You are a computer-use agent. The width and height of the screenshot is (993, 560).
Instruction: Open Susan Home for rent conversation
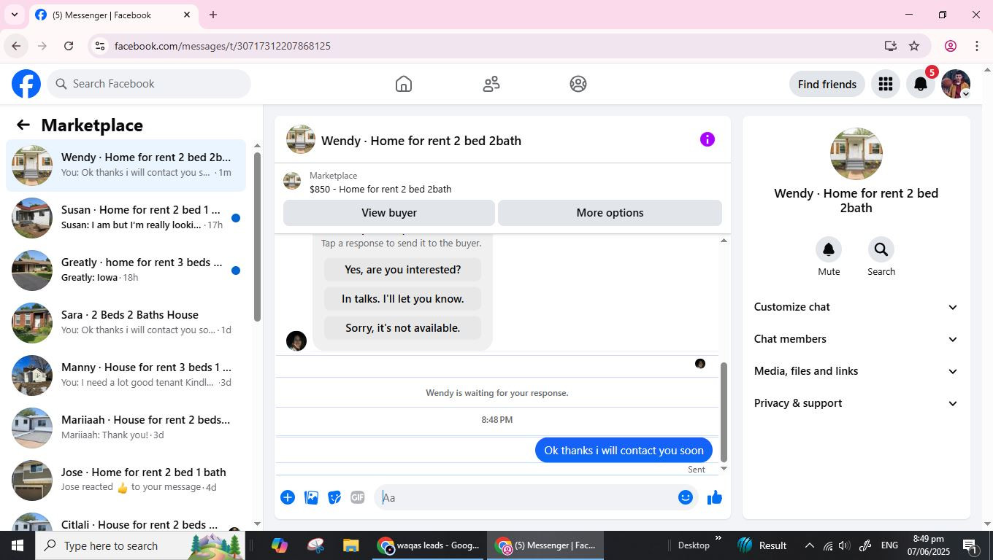[126, 218]
